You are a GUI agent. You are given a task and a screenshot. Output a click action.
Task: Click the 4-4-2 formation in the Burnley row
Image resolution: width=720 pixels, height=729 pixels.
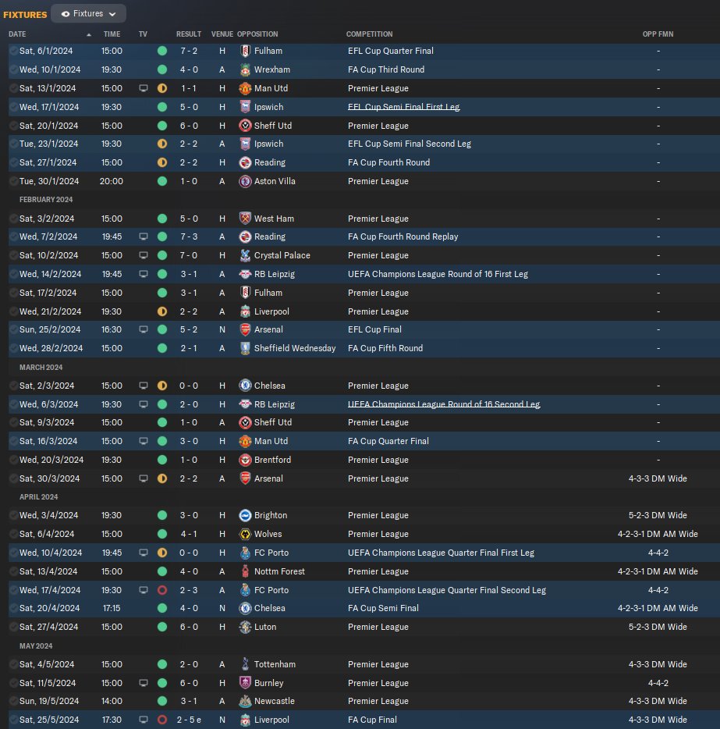coord(658,683)
